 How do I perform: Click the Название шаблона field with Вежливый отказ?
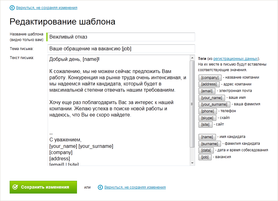(121, 37)
